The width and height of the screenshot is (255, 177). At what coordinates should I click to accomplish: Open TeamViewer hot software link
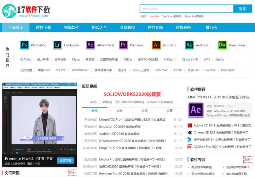click(x=80, y=70)
